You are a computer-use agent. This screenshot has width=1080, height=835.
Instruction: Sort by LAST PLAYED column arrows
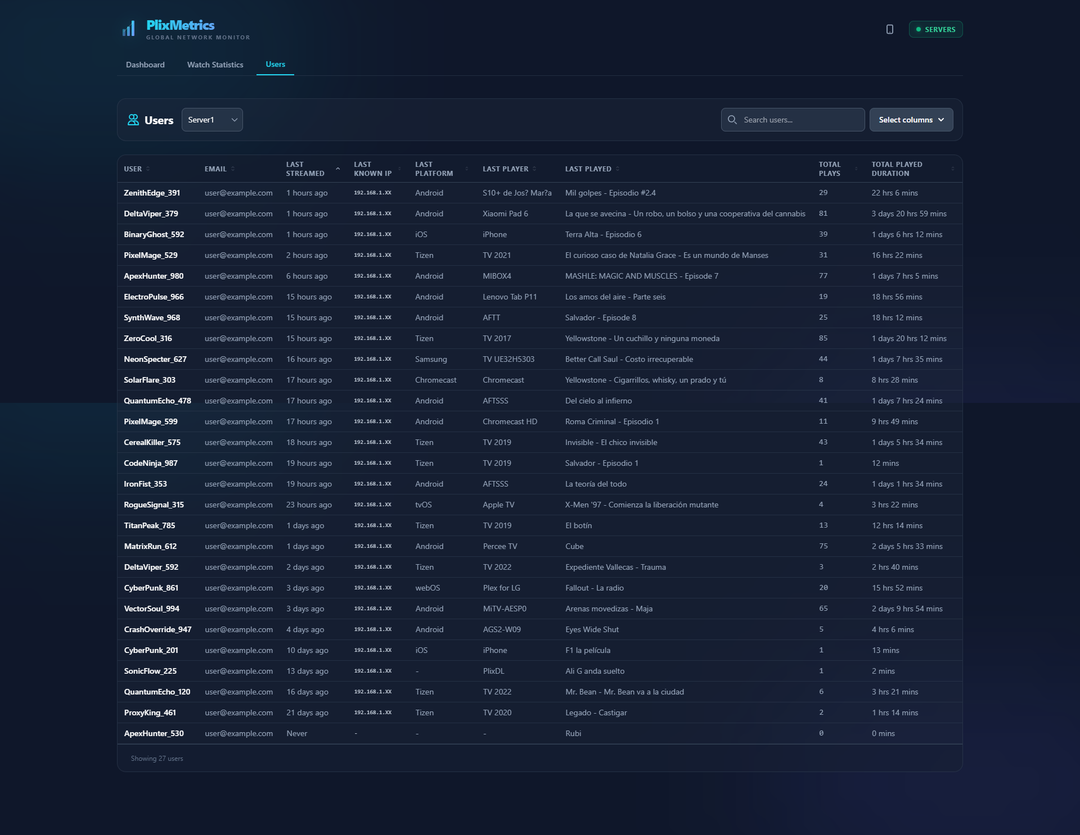(618, 169)
